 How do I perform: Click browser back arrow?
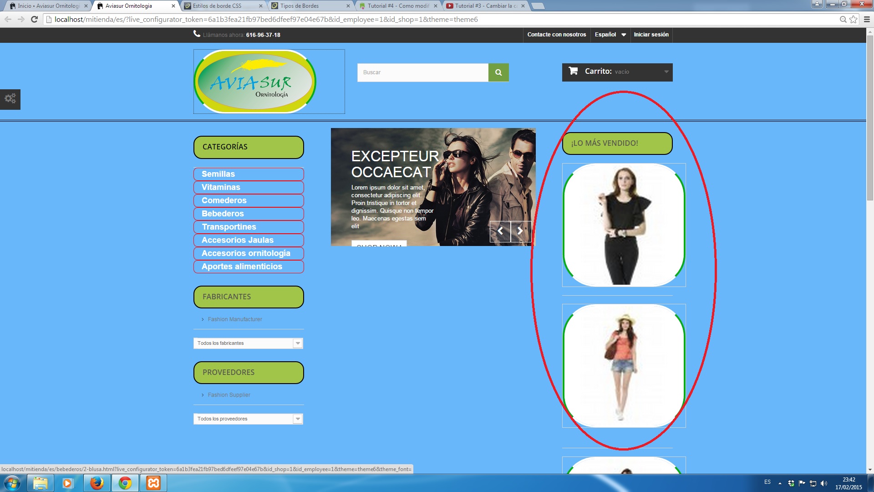[8, 19]
